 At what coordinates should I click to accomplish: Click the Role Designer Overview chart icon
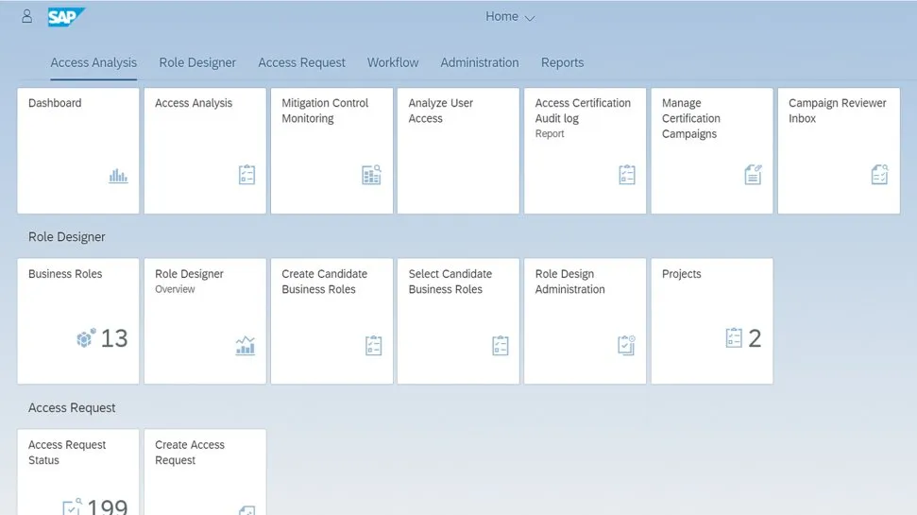(x=245, y=345)
